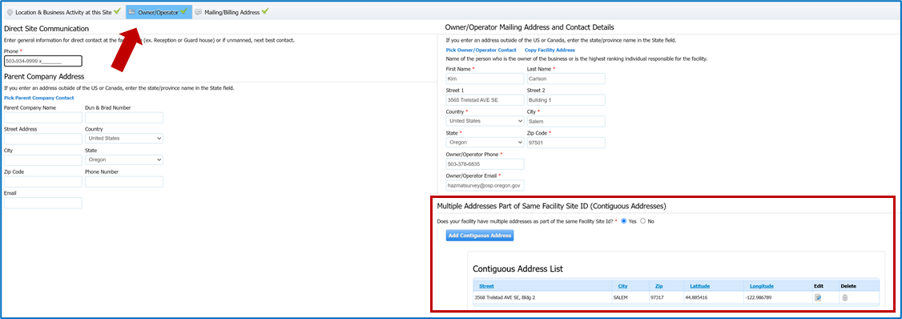The height and width of the screenshot is (319, 902).
Task: Click the card icon on Owner/Operator tab
Action: click(132, 11)
